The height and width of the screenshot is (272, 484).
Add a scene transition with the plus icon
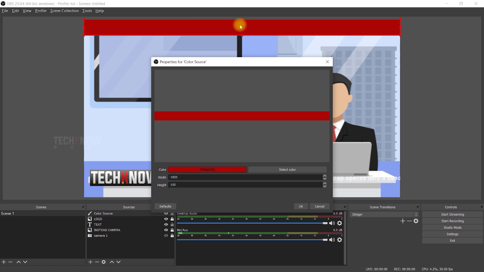click(403, 221)
